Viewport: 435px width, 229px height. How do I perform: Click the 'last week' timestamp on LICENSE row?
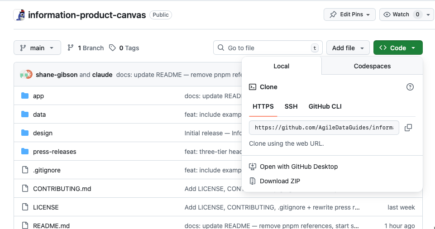pyautogui.click(x=401, y=207)
